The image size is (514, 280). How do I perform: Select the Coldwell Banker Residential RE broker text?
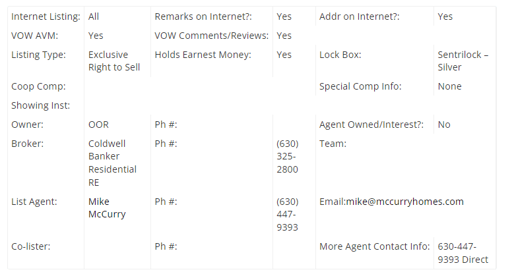112,163
